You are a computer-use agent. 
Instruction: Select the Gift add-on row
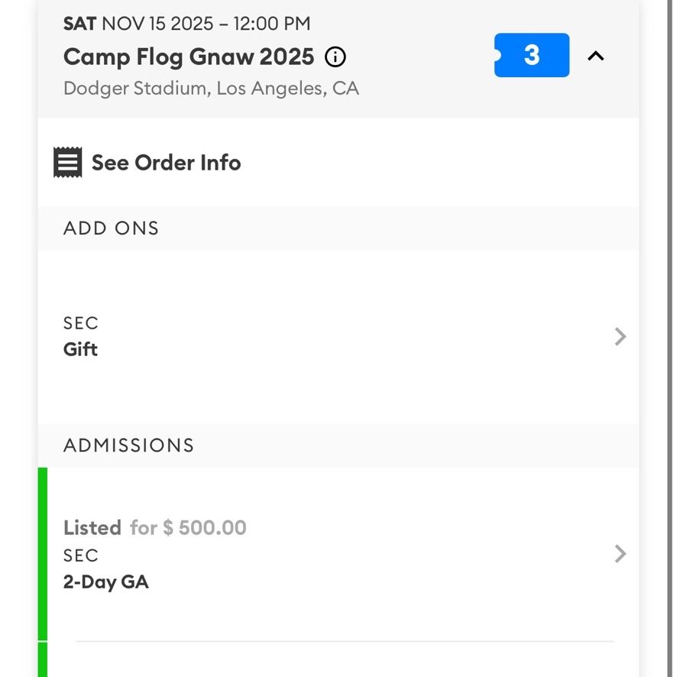pyautogui.click(x=338, y=337)
